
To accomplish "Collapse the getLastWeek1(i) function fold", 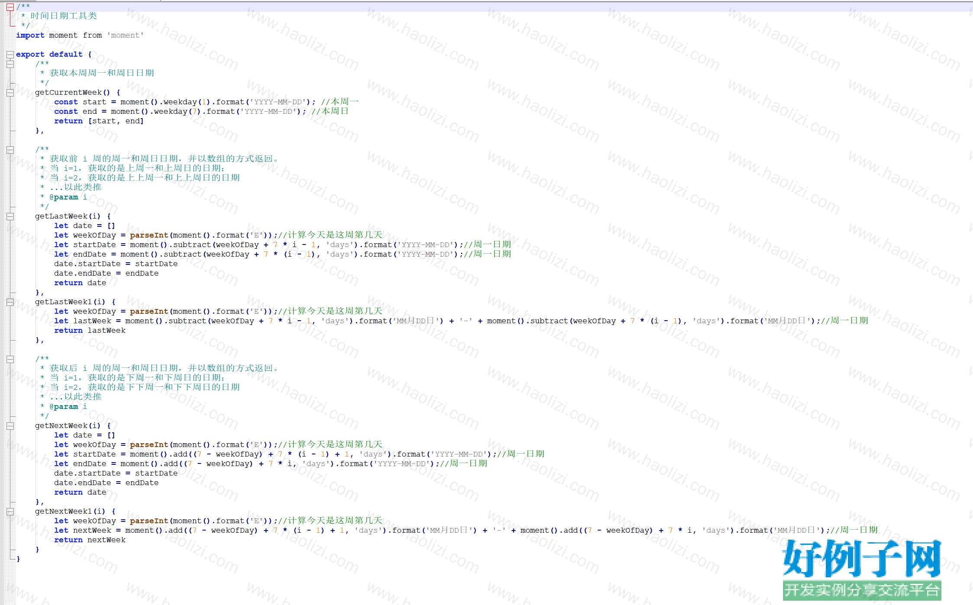I will (x=10, y=302).
